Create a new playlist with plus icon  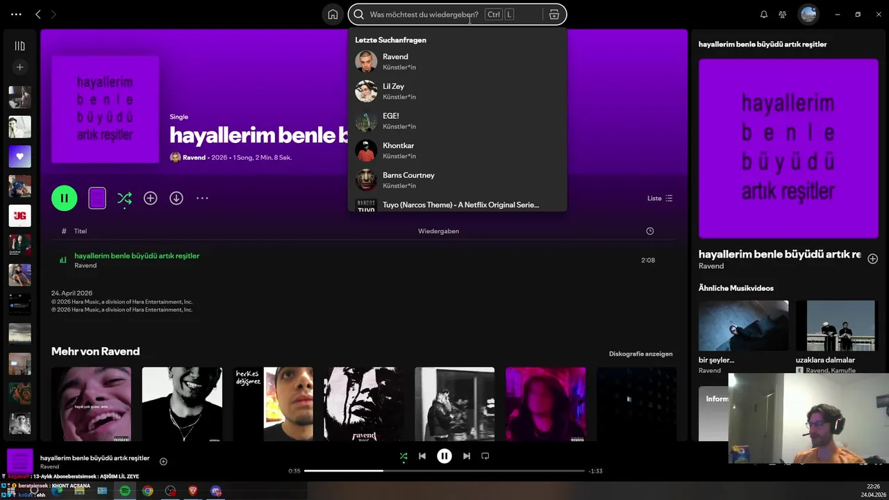pyautogui.click(x=19, y=67)
